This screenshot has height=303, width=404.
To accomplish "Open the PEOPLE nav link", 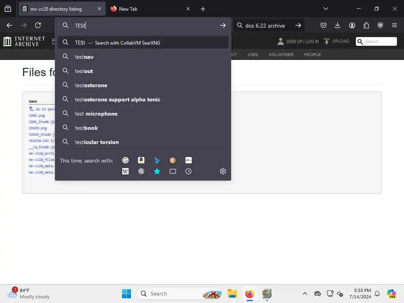I will (x=312, y=54).
